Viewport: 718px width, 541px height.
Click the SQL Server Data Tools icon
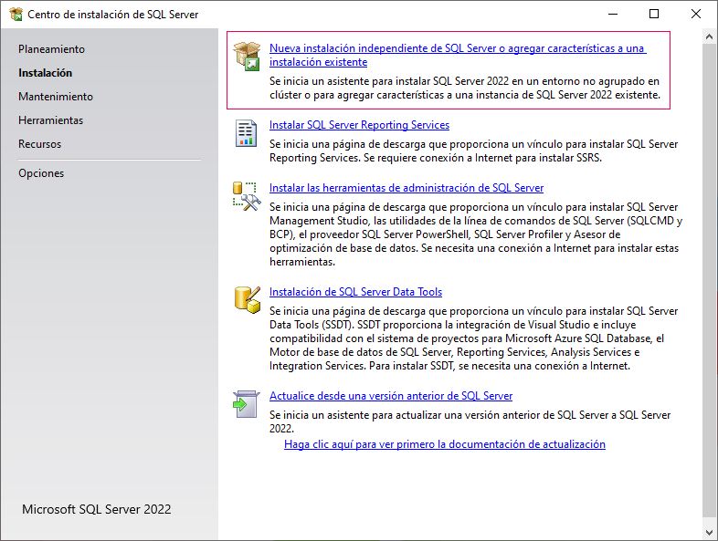tap(247, 299)
